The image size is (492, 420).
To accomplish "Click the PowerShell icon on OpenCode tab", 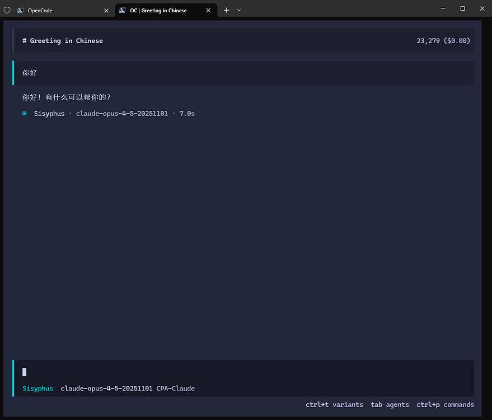I will click(20, 10).
